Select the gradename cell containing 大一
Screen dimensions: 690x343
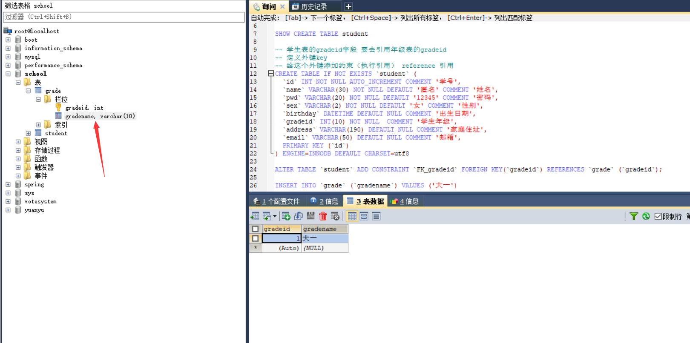tap(325, 238)
